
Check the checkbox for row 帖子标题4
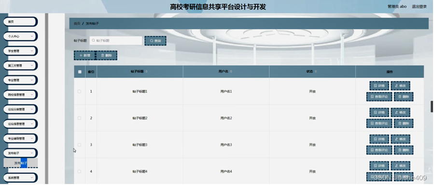click(80, 171)
